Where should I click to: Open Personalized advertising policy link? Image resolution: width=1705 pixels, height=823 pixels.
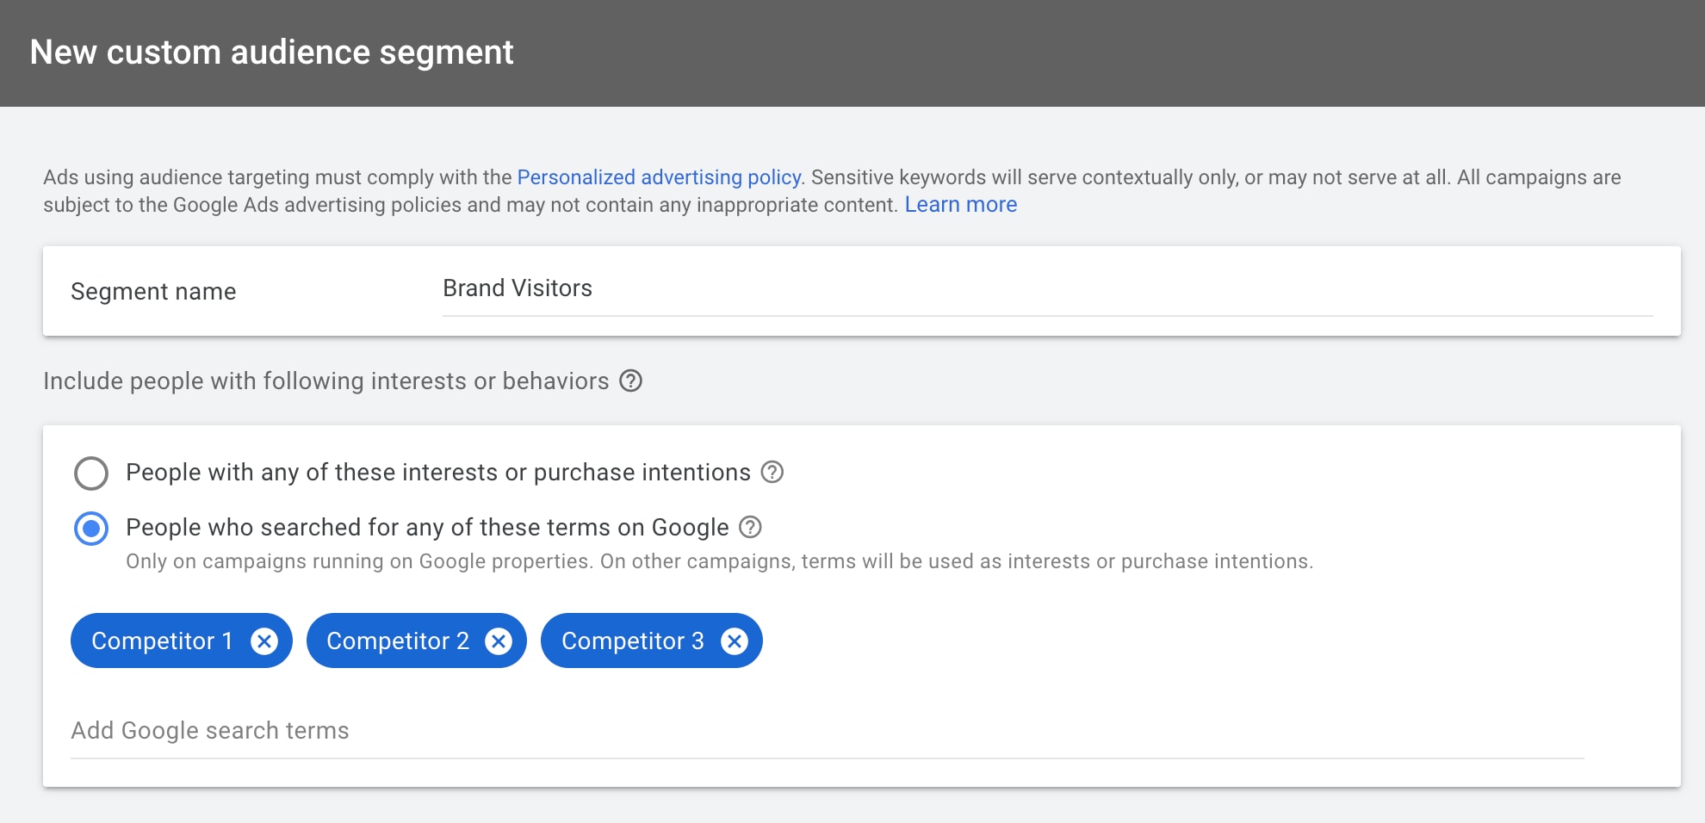click(659, 177)
